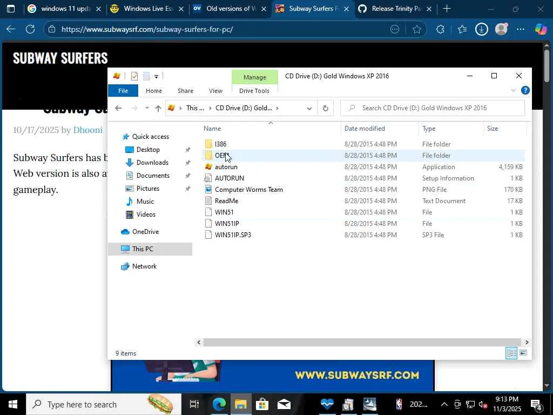Click SUBWAY SURFERS site title
553x415 pixels.
pos(60,58)
